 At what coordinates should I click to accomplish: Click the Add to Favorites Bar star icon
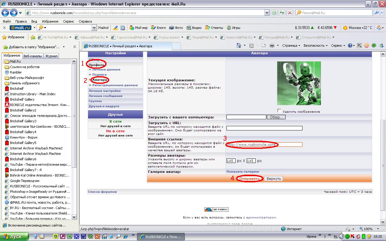33,37
